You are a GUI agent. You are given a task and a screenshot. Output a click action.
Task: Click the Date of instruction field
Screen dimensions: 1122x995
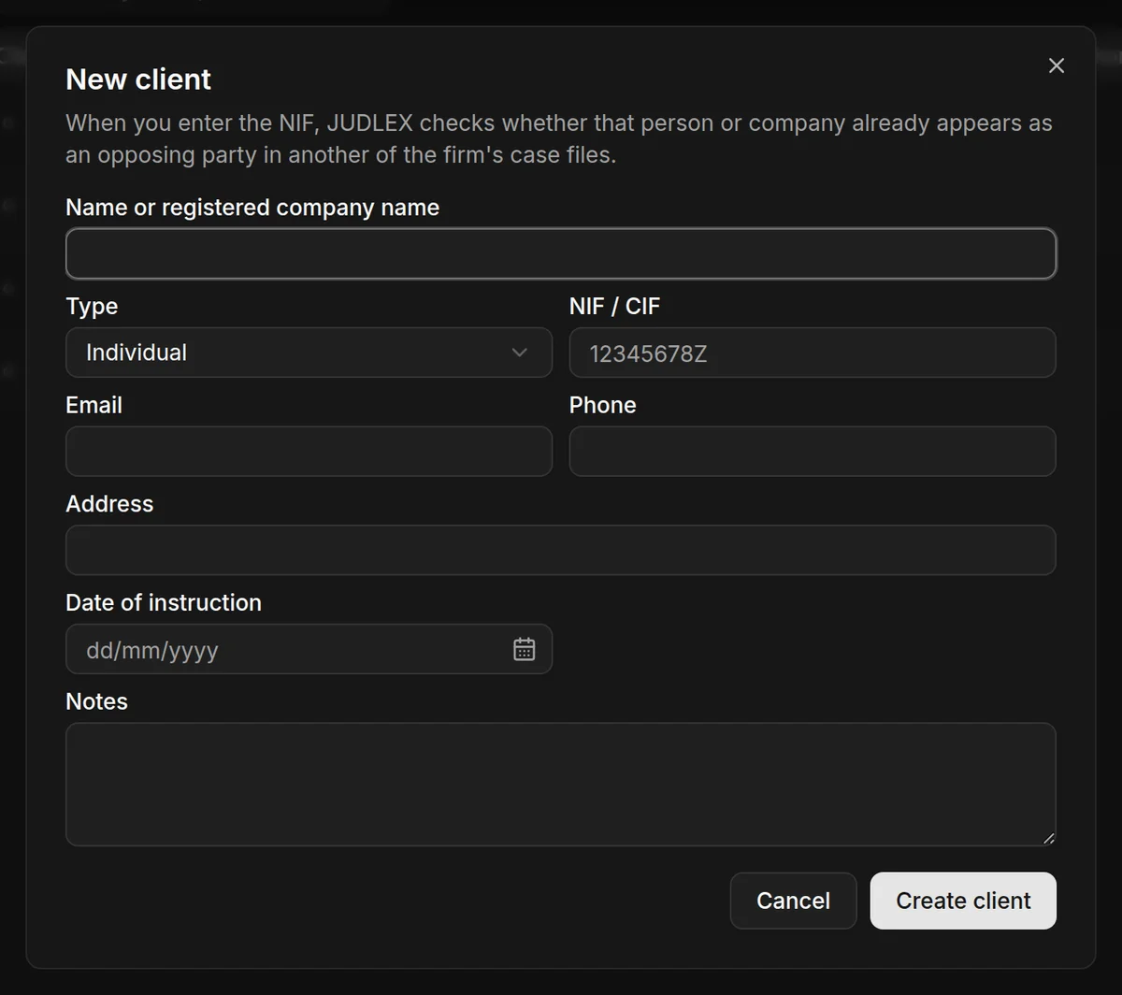point(309,649)
